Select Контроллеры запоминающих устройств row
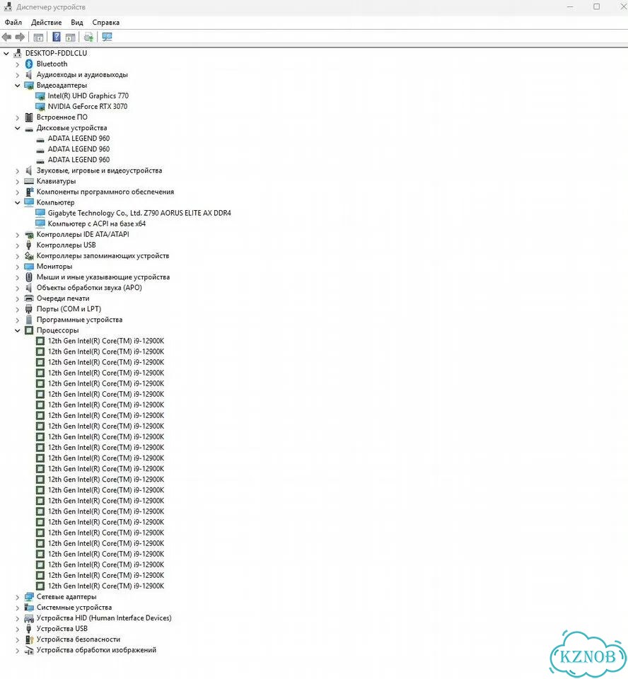The height and width of the screenshot is (679, 628). click(x=103, y=256)
